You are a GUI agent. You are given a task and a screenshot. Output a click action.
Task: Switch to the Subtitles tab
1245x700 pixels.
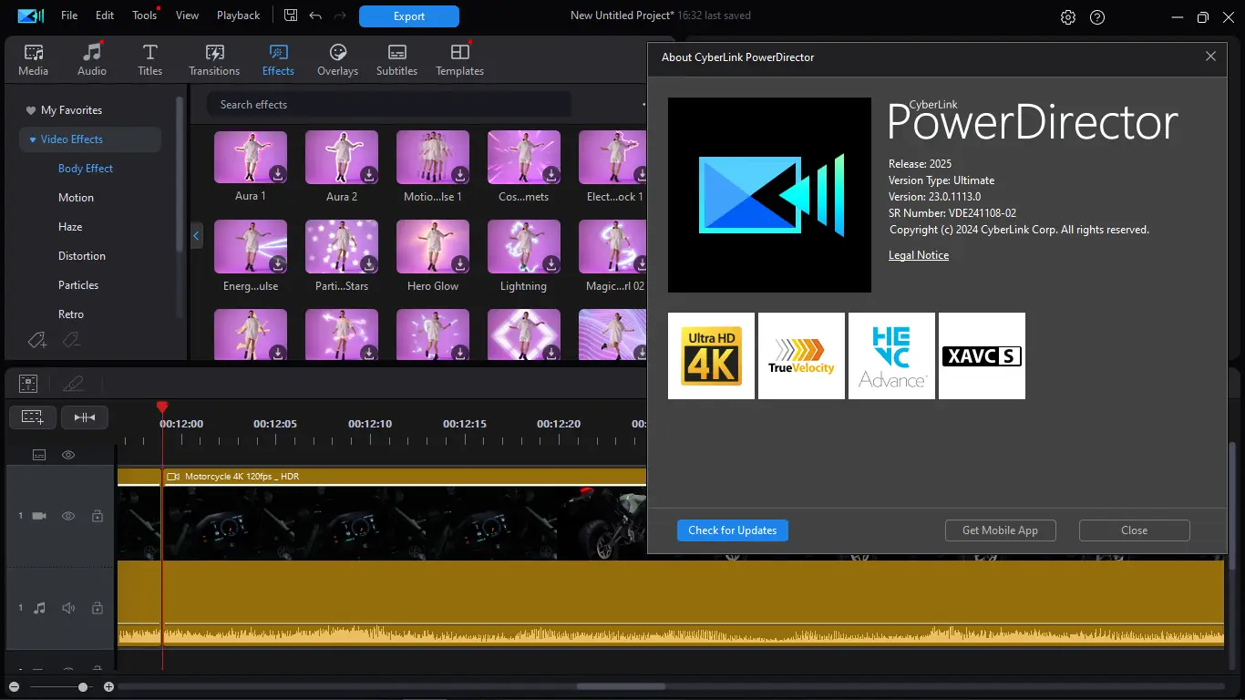pyautogui.click(x=397, y=60)
